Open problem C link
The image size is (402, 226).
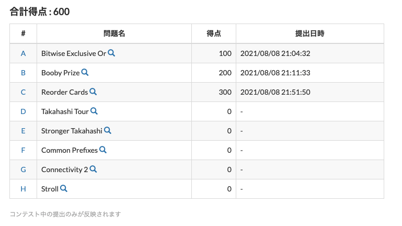coord(23,92)
